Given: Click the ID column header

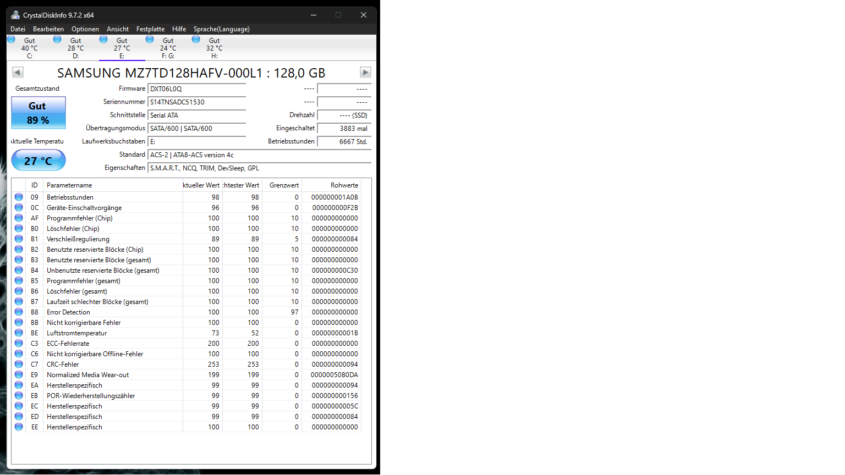Looking at the screenshot, I should (x=35, y=185).
